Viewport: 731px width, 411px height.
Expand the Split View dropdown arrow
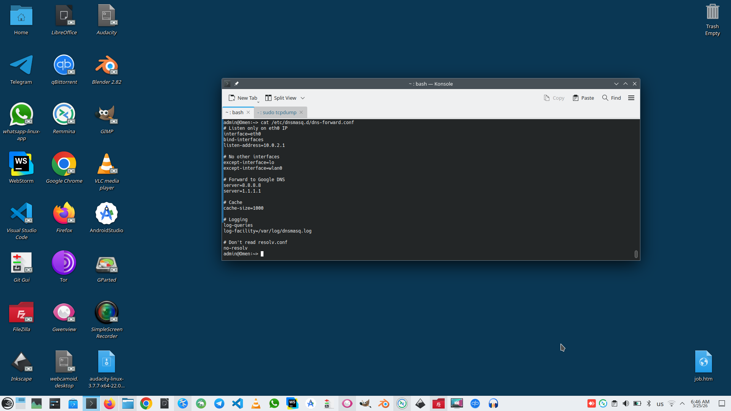pyautogui.click(x=303, y=98)
